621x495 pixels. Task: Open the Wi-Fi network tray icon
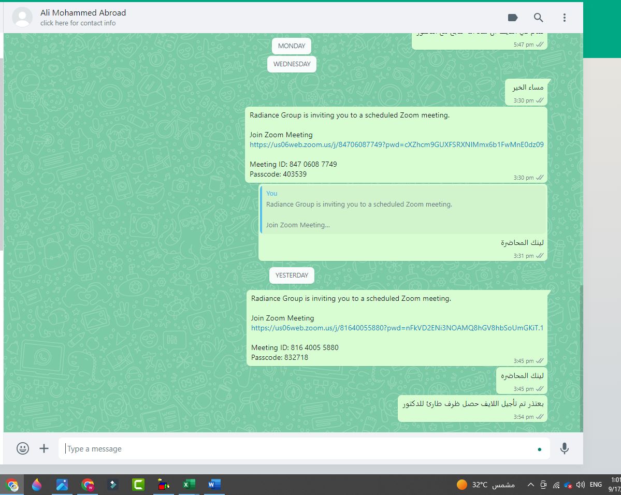click(x=556, y=485)
